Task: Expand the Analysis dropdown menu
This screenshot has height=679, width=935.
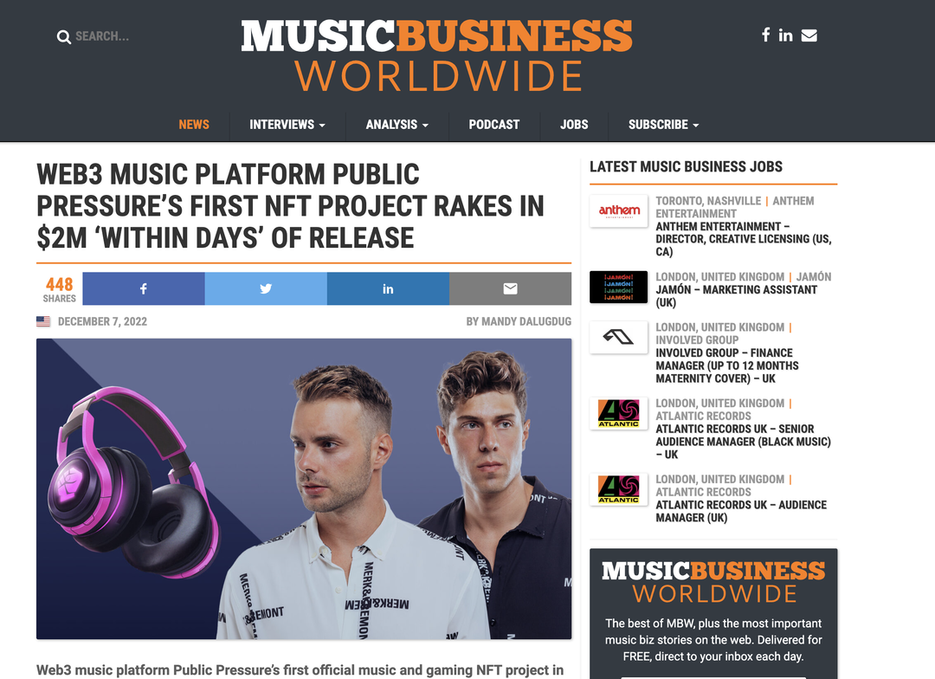Action: [x=397, y=125]
